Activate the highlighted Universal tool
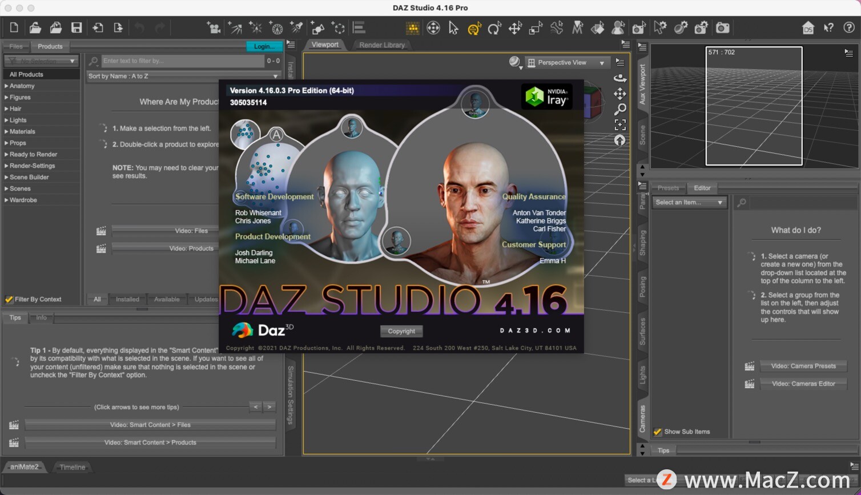 474,27
